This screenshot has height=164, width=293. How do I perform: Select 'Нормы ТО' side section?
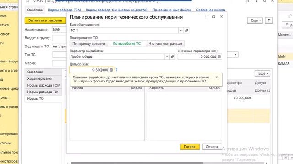coord(43,98)
